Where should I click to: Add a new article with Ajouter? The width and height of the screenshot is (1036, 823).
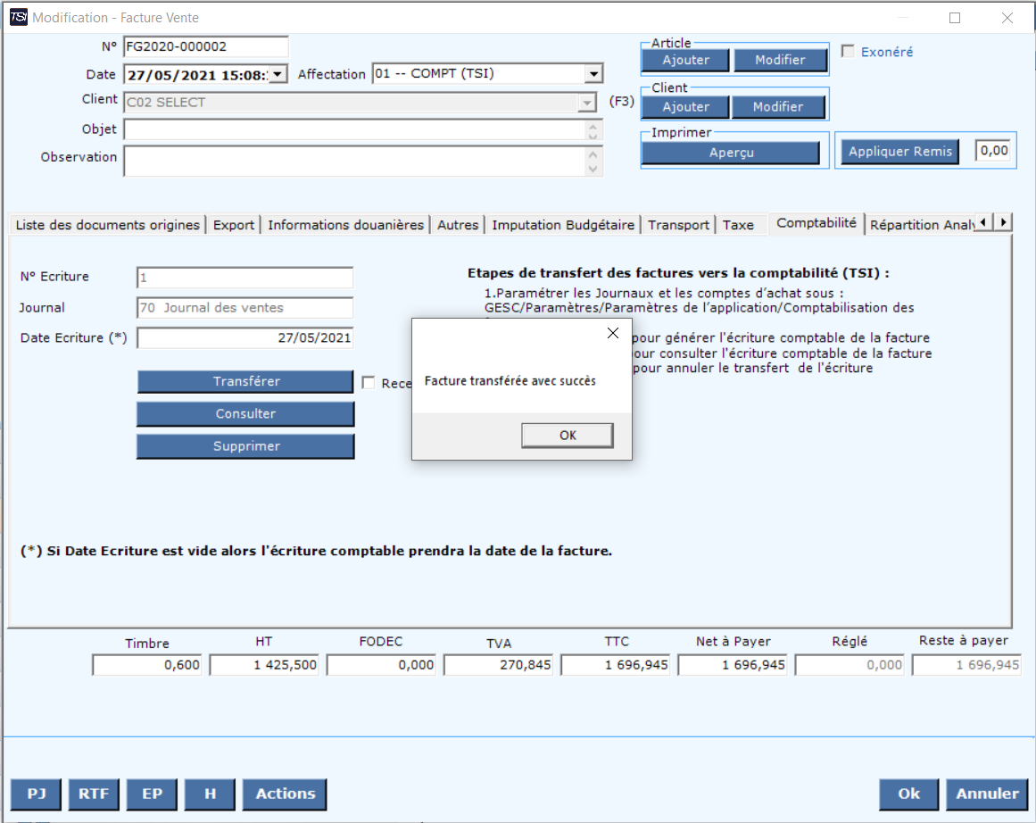[x=686, y=60]
